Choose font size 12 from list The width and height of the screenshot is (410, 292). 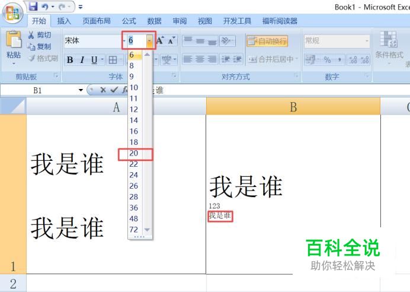tap(134, 109)
